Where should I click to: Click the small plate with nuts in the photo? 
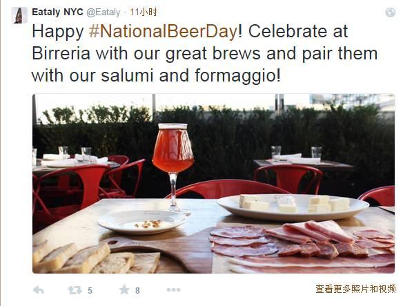pyautogui.click(x=142, y=222)
